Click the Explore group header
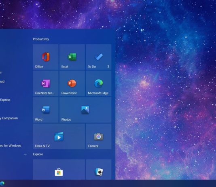216x187 pixels. coord(38,154)
